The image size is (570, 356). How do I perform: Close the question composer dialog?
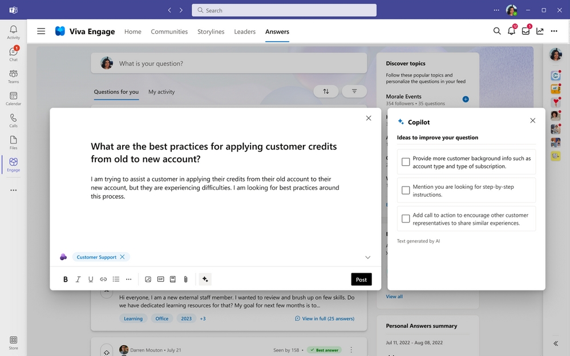tap(368, 118)
